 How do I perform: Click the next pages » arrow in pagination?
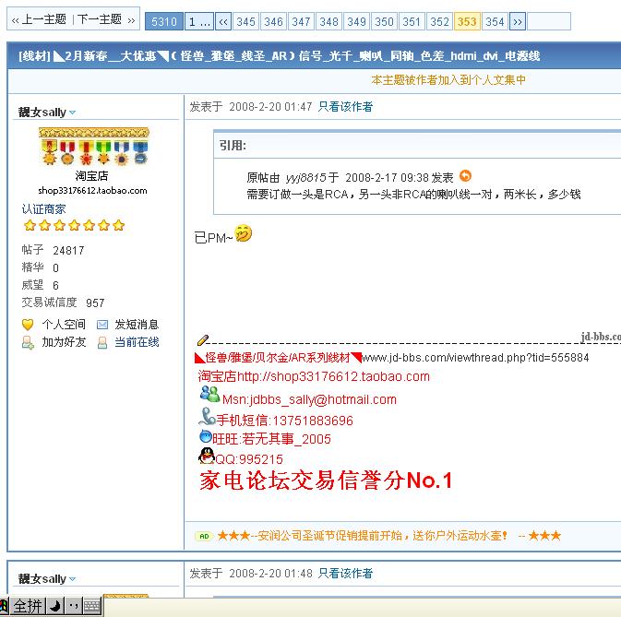(518, 21)
